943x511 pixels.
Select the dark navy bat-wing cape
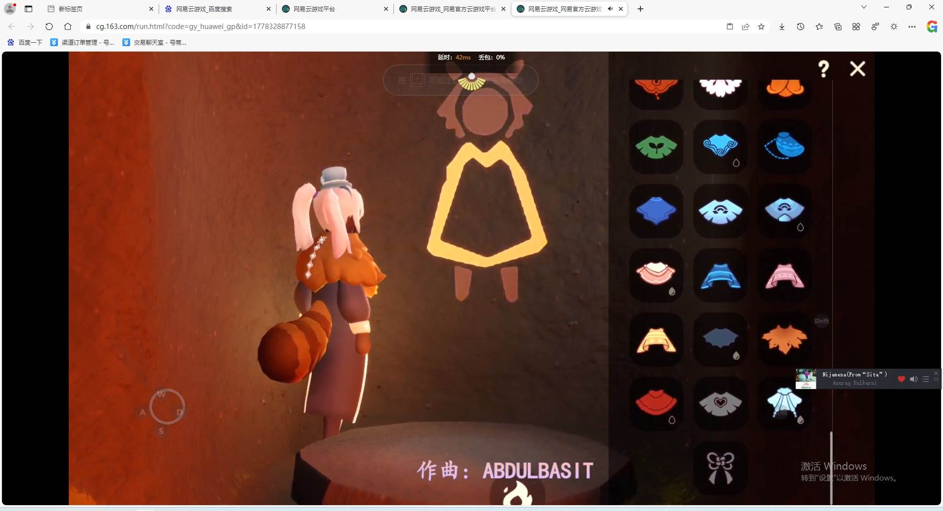coord(720,340)
